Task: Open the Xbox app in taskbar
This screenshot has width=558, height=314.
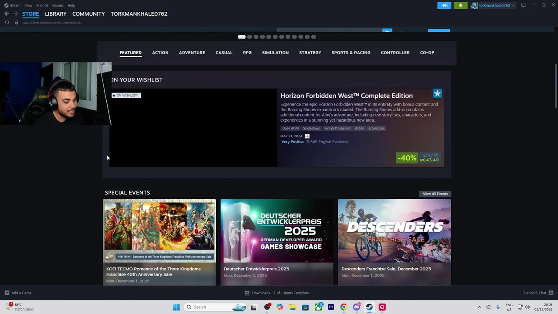Action: [319, 307]
